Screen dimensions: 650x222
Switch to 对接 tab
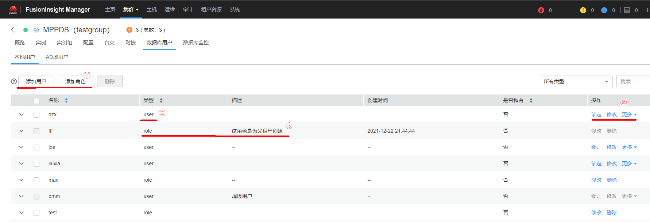click(x=131, y=43)
